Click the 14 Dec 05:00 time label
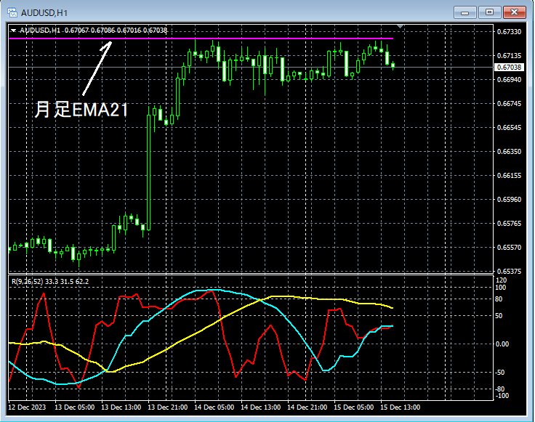Viewport: 535px width, 422px height. (214, 407)
